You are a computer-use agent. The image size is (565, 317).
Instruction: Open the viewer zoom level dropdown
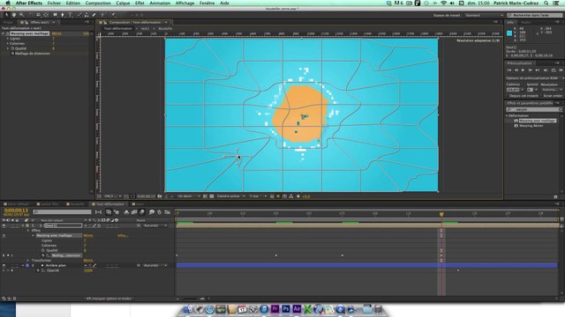[113, 196]
